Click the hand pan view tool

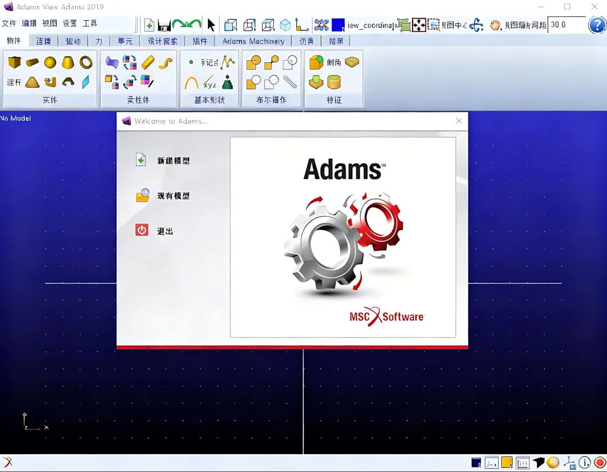click(x=495, y=25)
